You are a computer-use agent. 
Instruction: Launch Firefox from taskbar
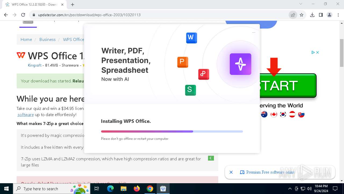[137, 189]
